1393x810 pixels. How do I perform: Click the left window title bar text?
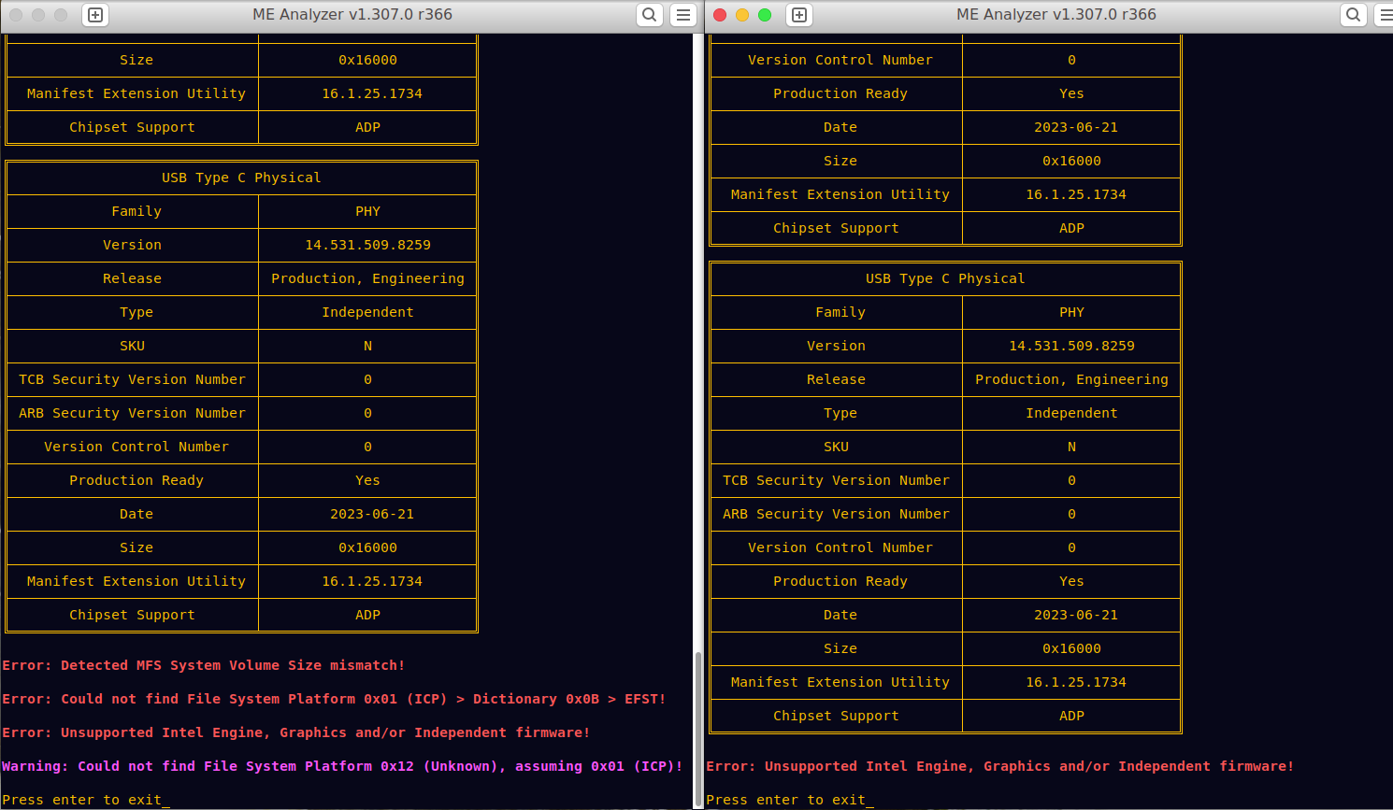352,15
